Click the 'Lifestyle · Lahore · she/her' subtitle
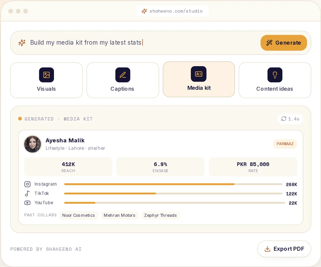Viewport: 321px width, 267px height. 75,148
